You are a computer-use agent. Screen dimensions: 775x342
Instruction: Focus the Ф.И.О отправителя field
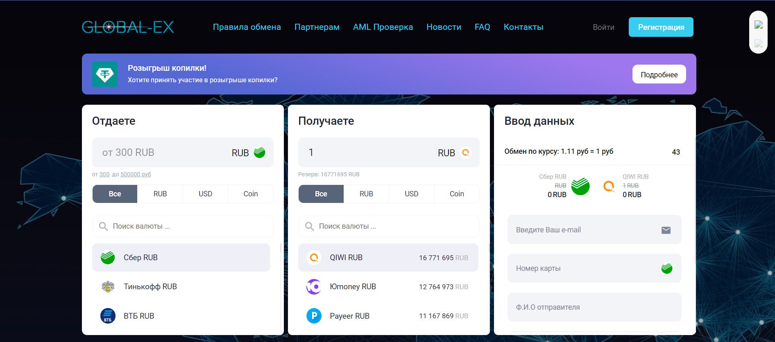pos(594,307)
